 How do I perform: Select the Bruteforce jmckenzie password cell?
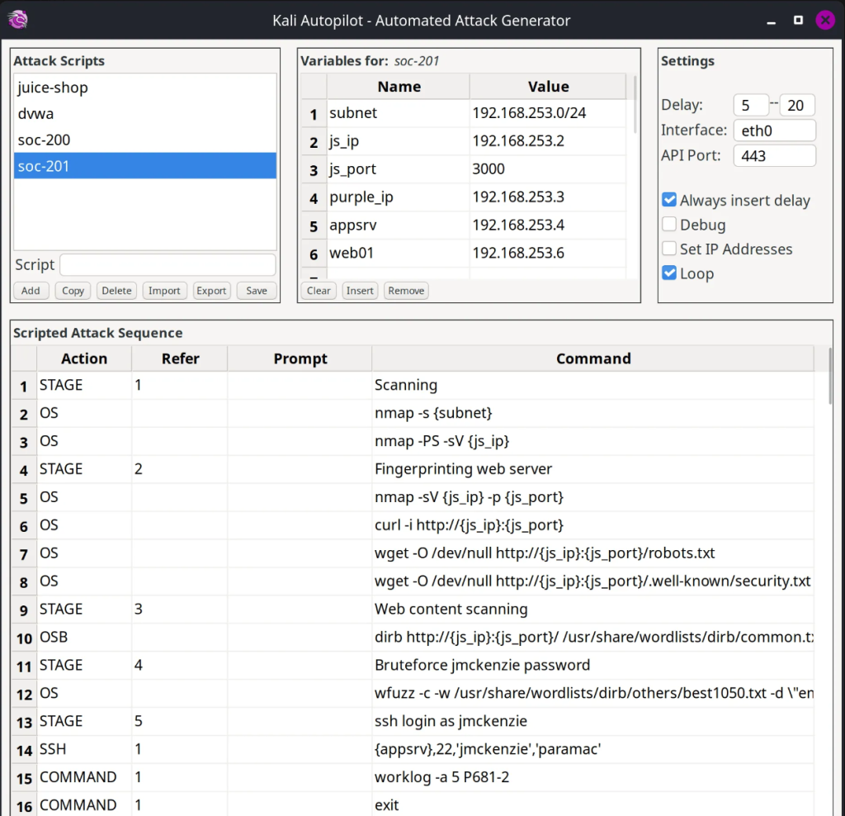click(592, 666)
